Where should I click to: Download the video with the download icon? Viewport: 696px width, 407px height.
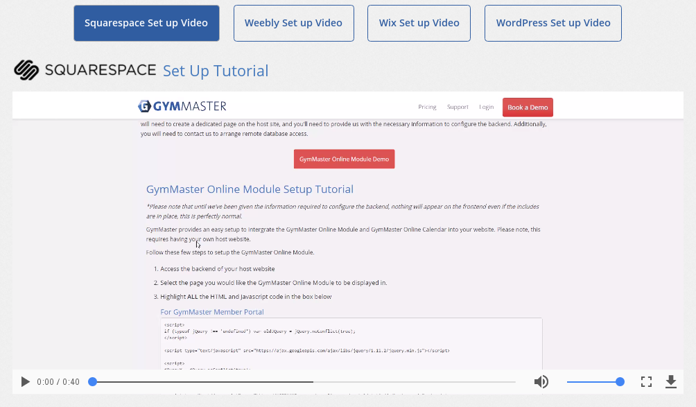pyautogui.click(x=671, y=382)
